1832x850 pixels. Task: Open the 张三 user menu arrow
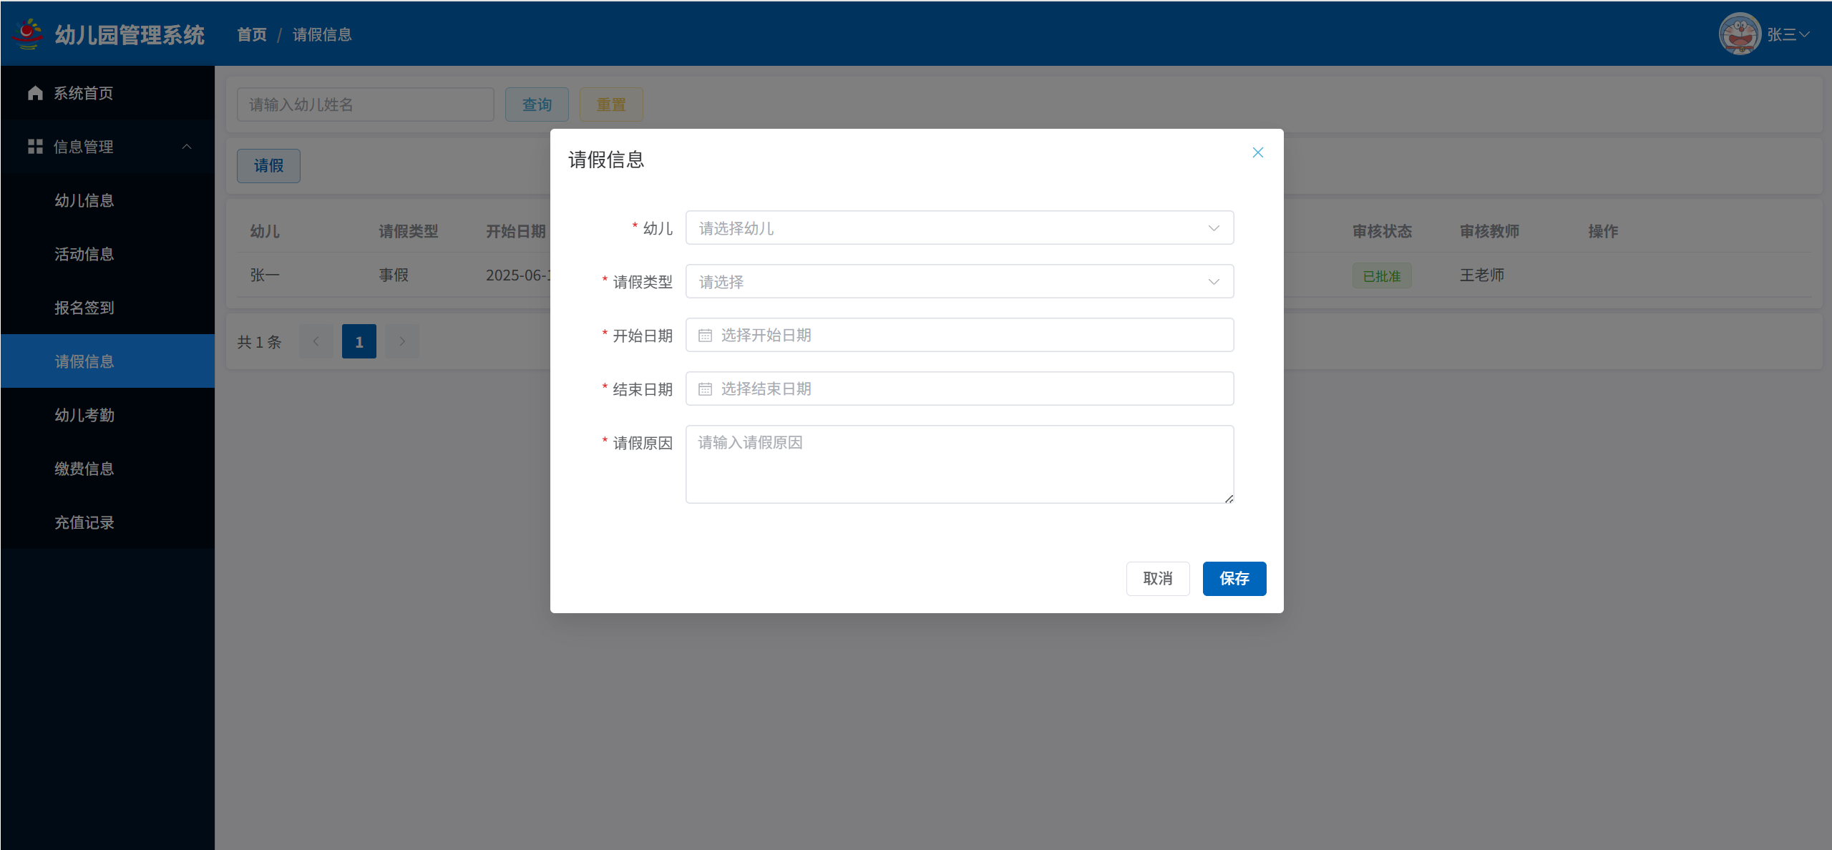(1805, 34)
